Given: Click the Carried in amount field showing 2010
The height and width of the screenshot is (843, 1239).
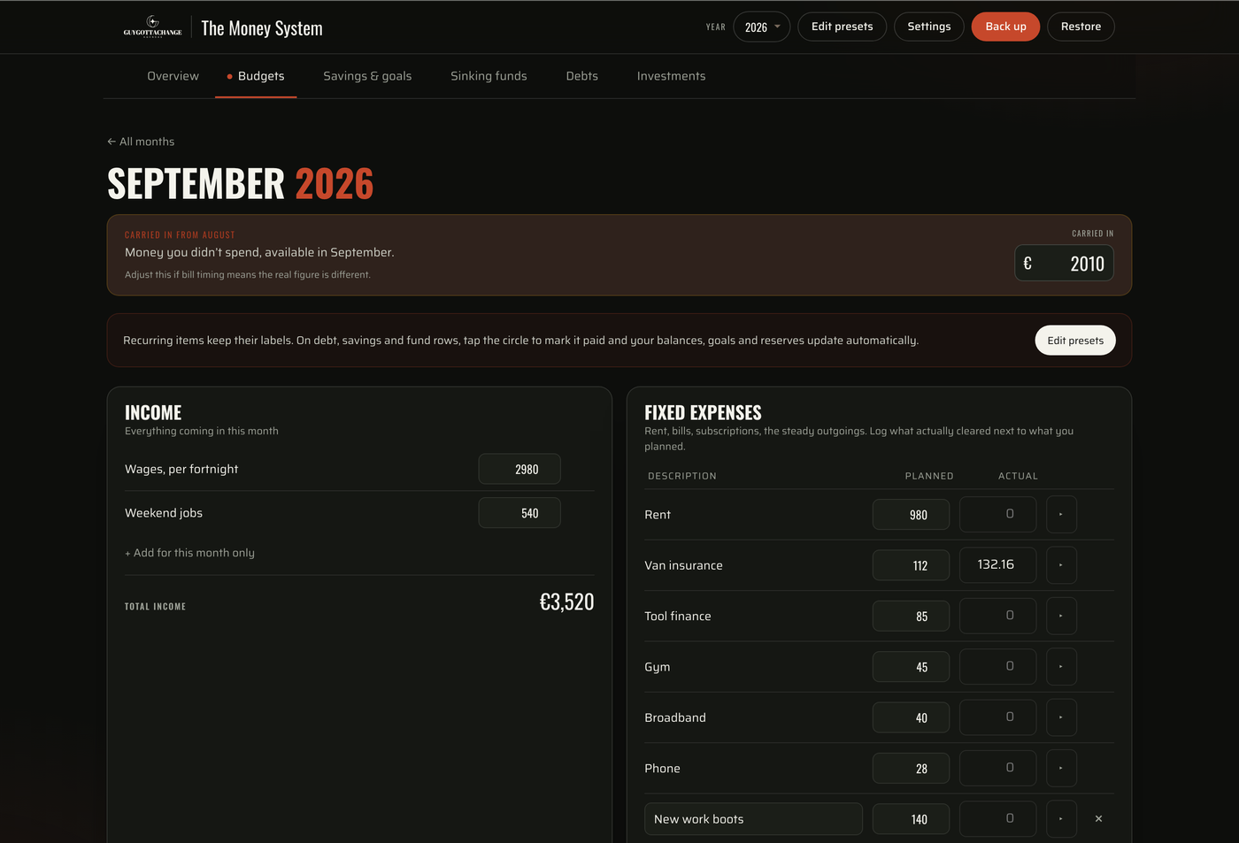Looking at the screenshot, I should (1064, 263).
